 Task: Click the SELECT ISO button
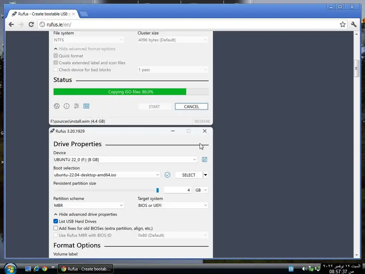189,175
